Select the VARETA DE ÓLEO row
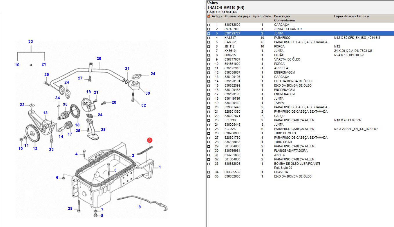 pyautogui.click(x=287, y=60)
